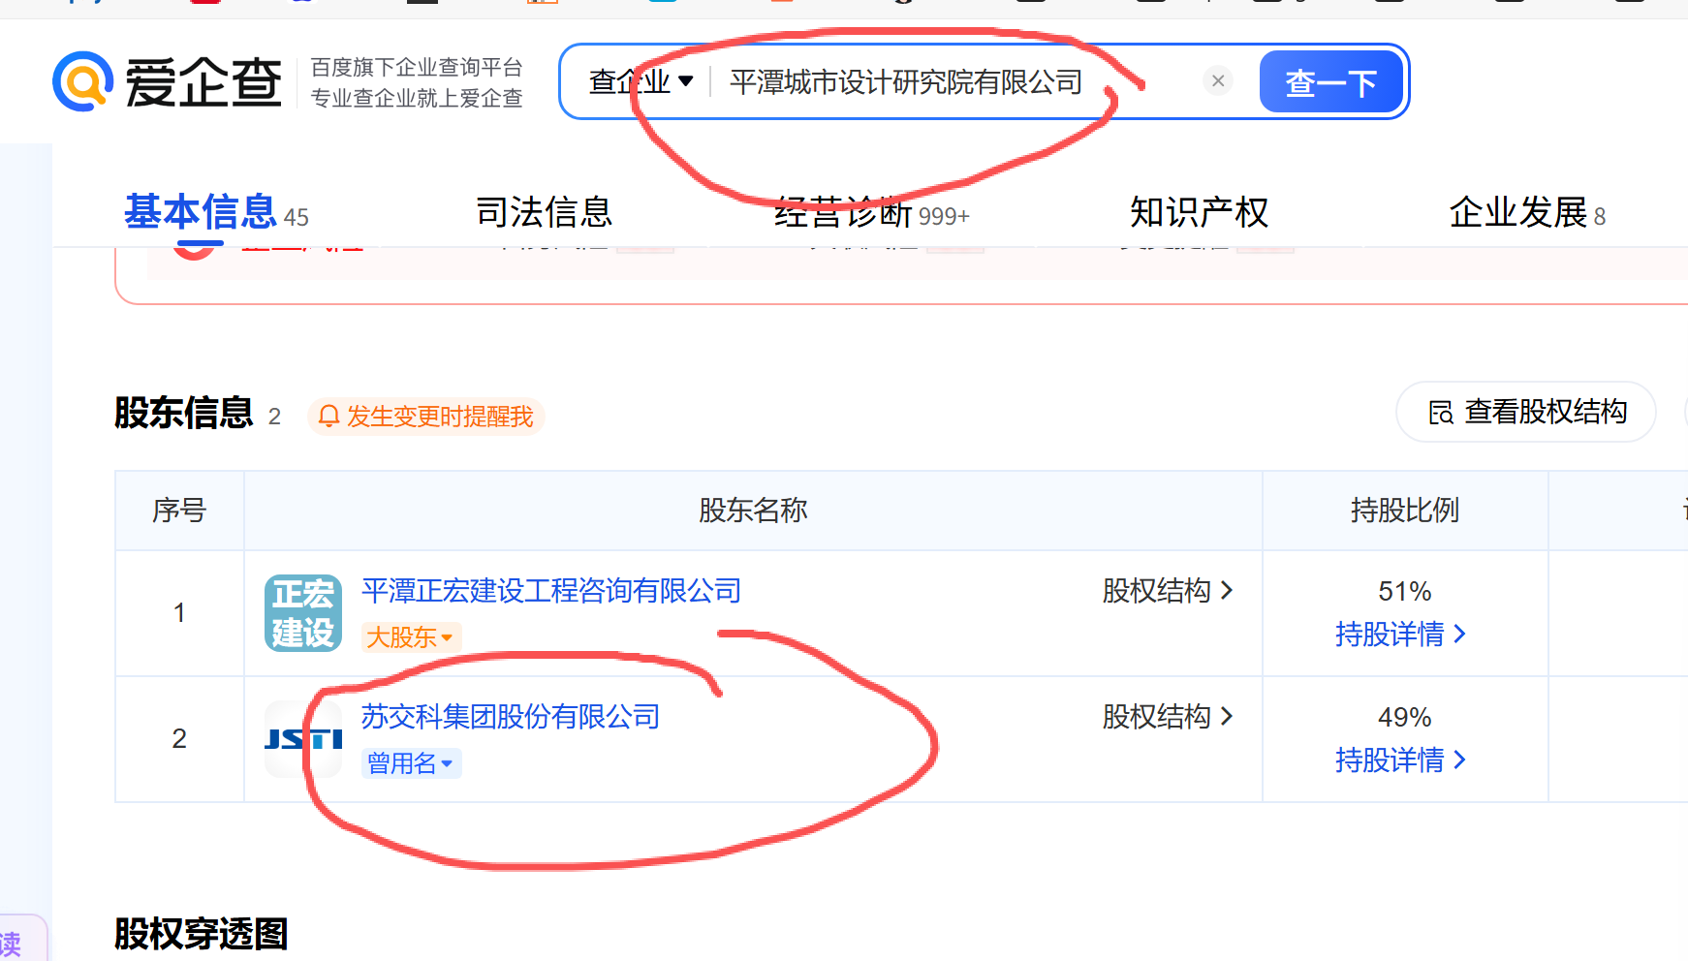Click the 百度旗下企业查询平台 slogan text
The height and width of the screenshot is (961, 1688).
417,67
